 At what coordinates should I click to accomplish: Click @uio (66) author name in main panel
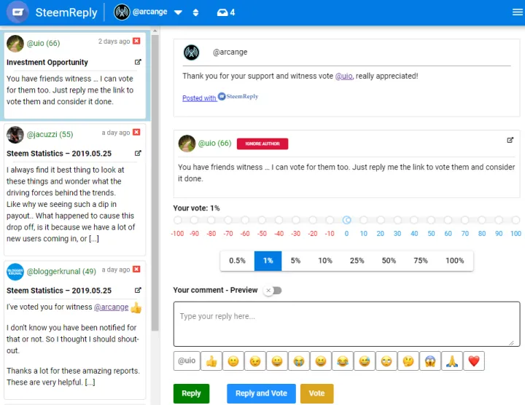(214, 143)
